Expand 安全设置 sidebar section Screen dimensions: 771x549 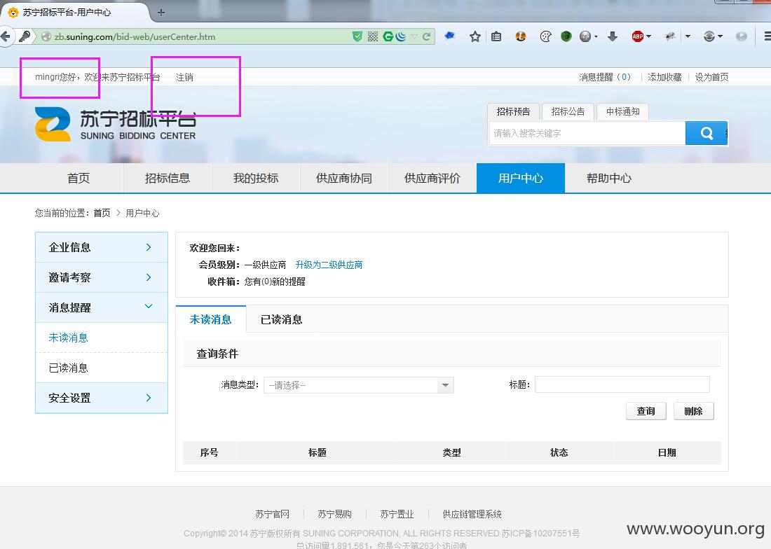click(102, 398)
